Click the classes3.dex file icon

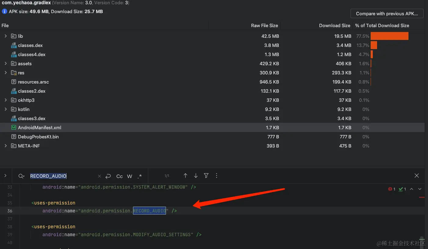pos(13,119)
